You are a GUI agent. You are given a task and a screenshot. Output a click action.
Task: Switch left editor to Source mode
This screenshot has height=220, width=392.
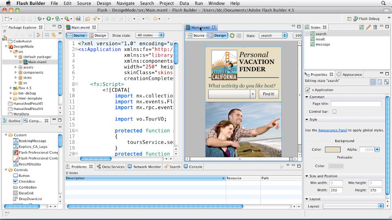76,35
